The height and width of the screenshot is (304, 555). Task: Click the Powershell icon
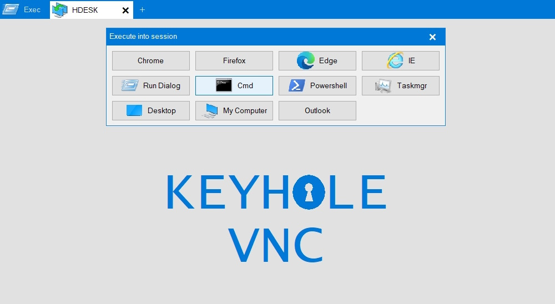point(296,85)
